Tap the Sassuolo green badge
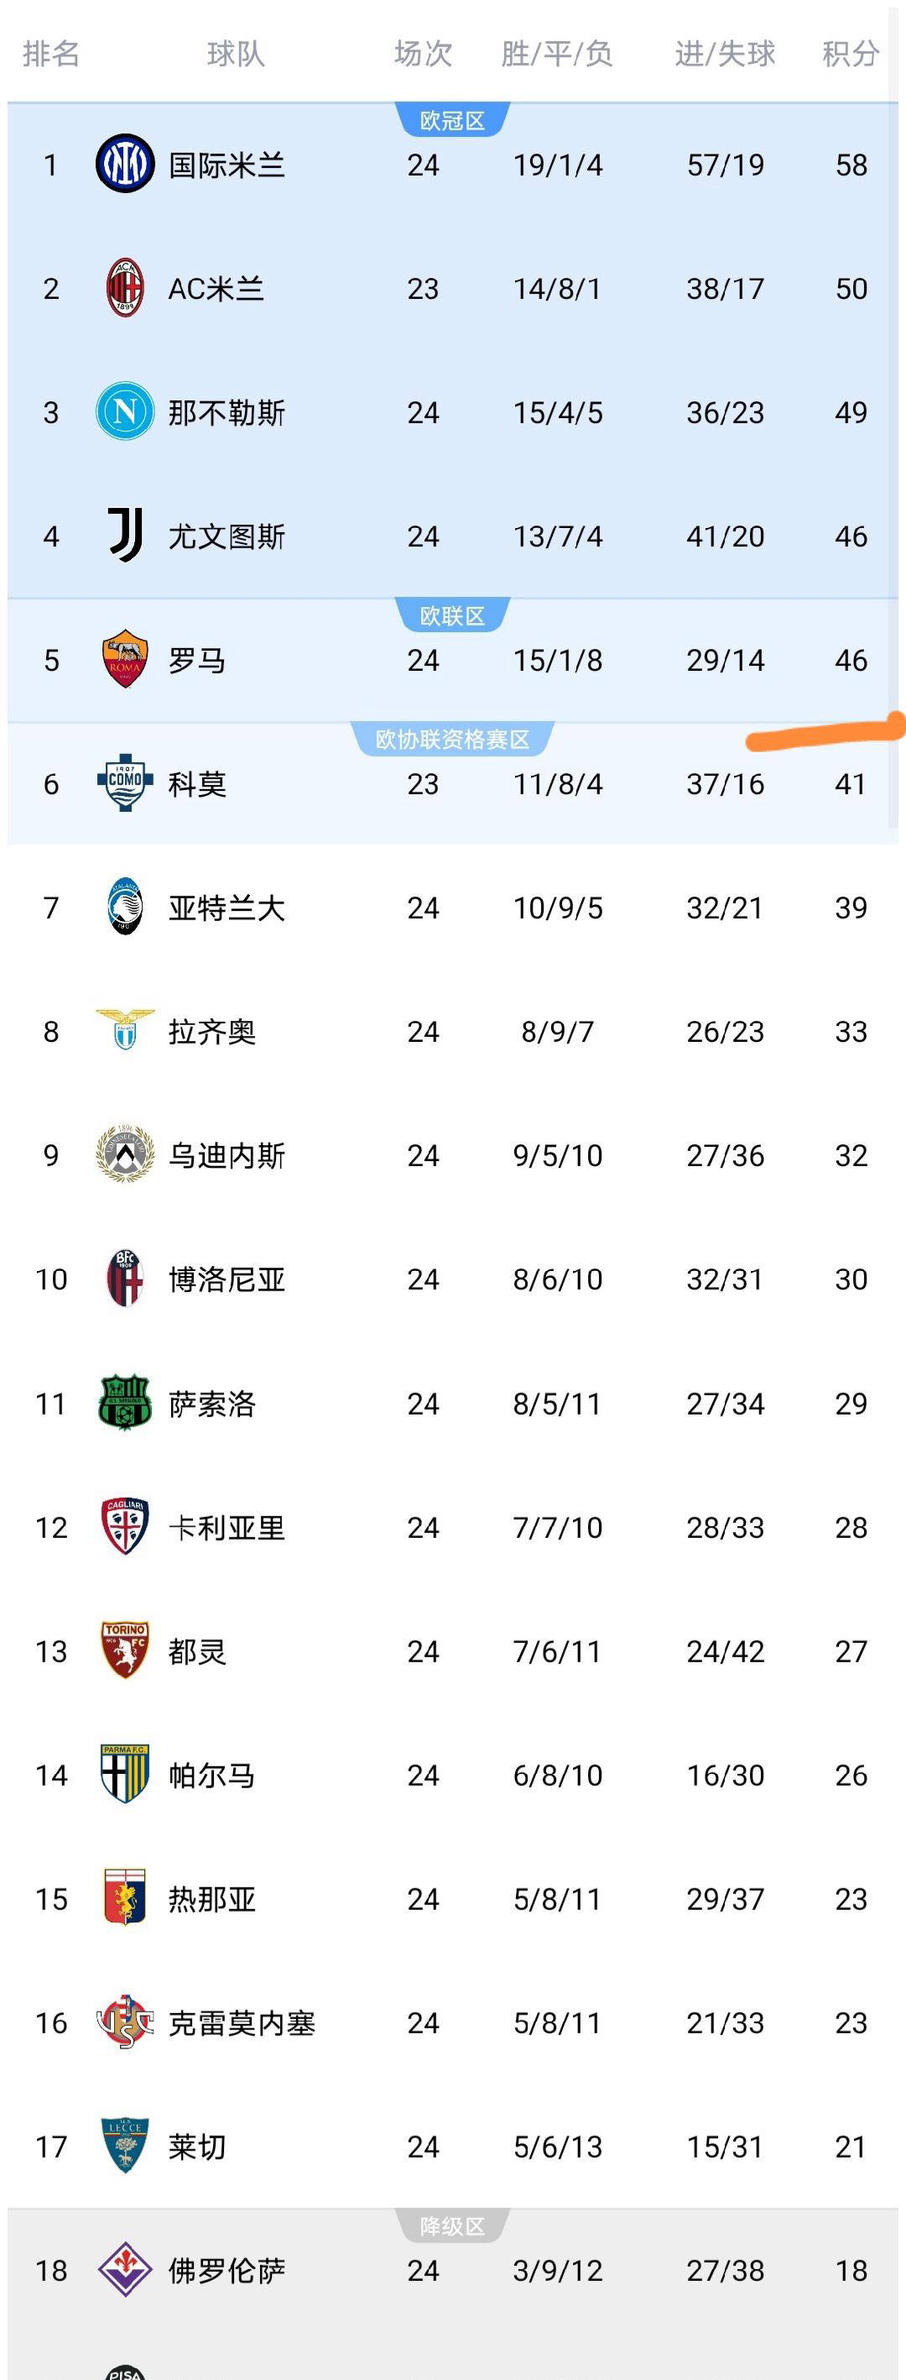The height and width of the screenshot is (2380, 906). pos(125,1404)
